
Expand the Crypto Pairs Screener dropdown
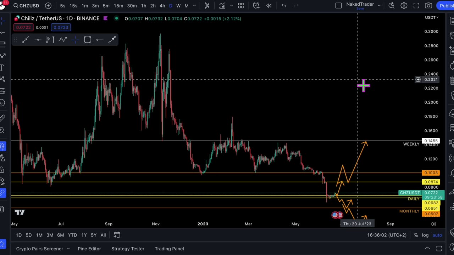pos(68,249)
